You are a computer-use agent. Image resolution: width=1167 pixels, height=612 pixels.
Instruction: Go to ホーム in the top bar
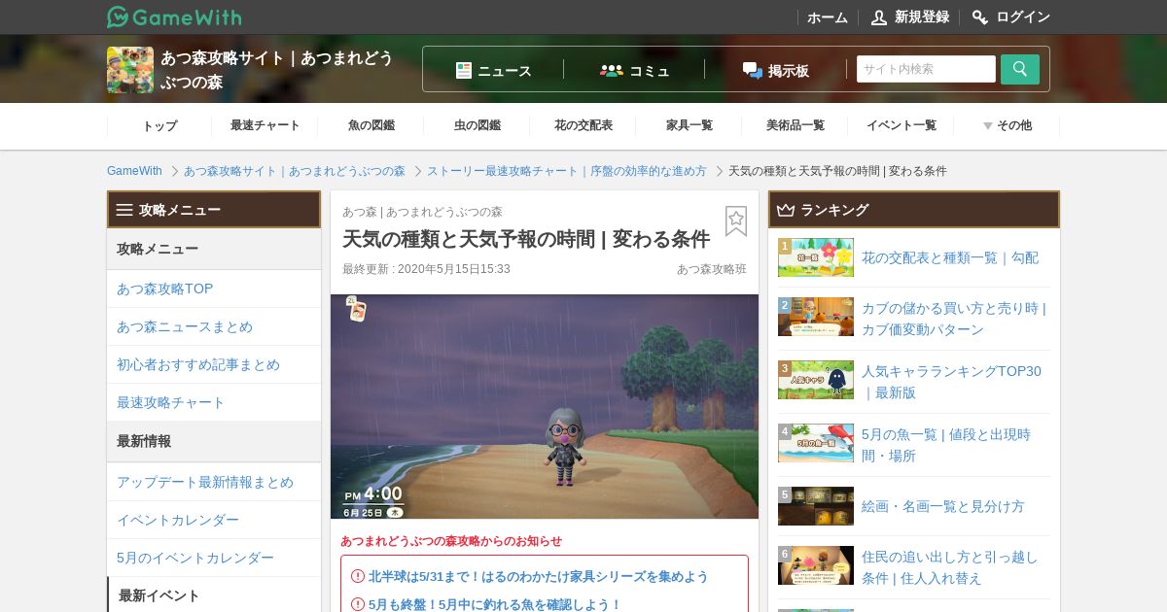[828, 17]
